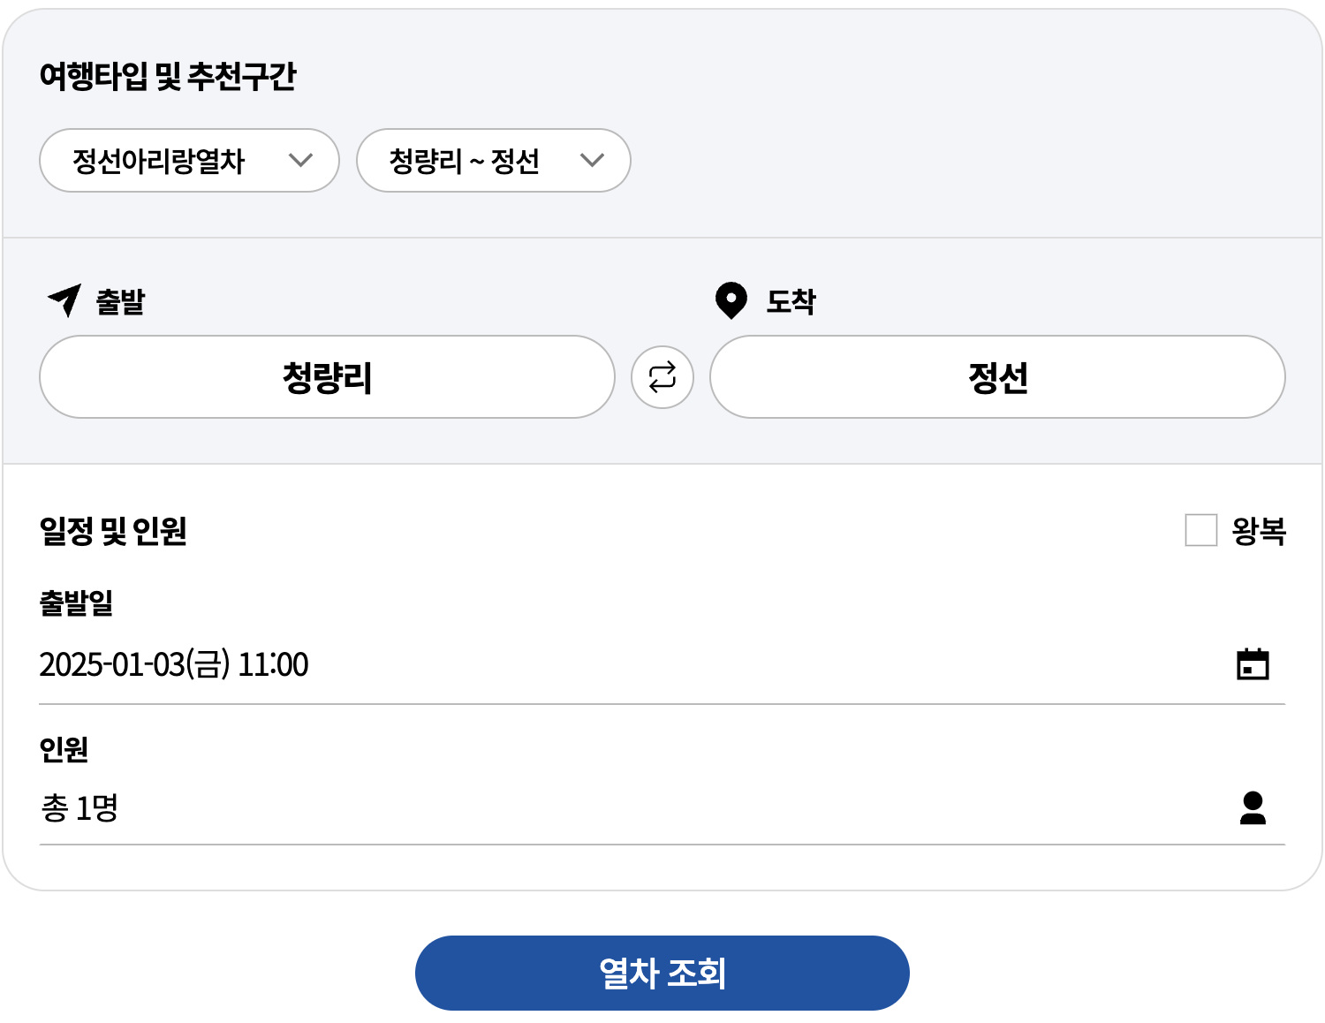This screenshot has width=1325, height=1023.
Task: Click the 청량리 departure station field
Action: [x=326, y=377]
